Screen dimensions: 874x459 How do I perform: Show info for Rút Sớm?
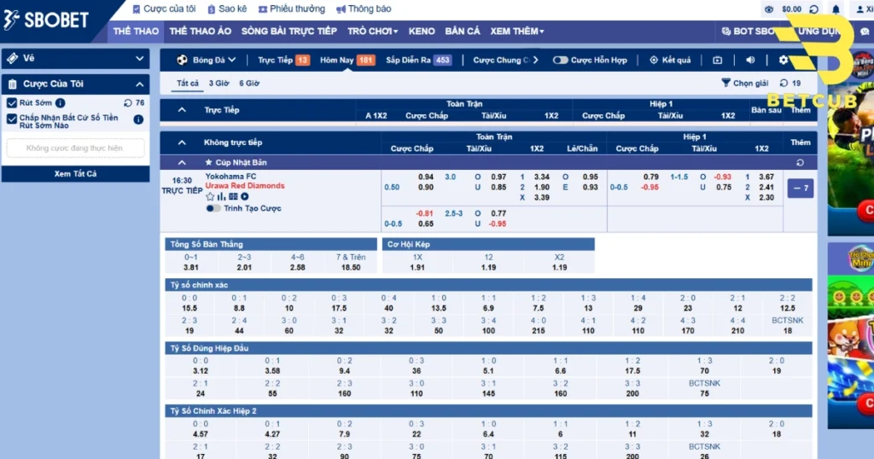pyautogui.click(x=61, y=103)
